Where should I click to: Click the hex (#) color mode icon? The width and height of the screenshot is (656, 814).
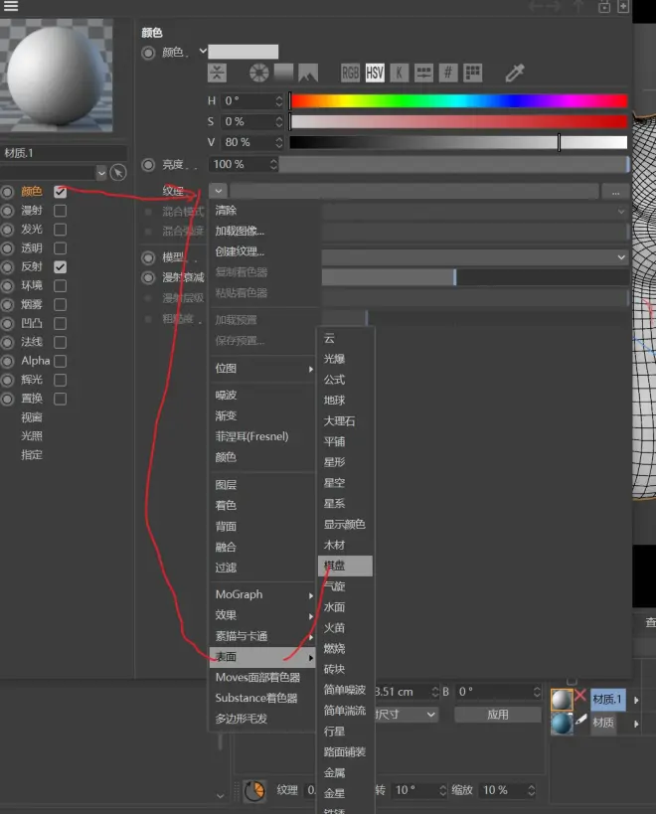(x=448, y=73)
